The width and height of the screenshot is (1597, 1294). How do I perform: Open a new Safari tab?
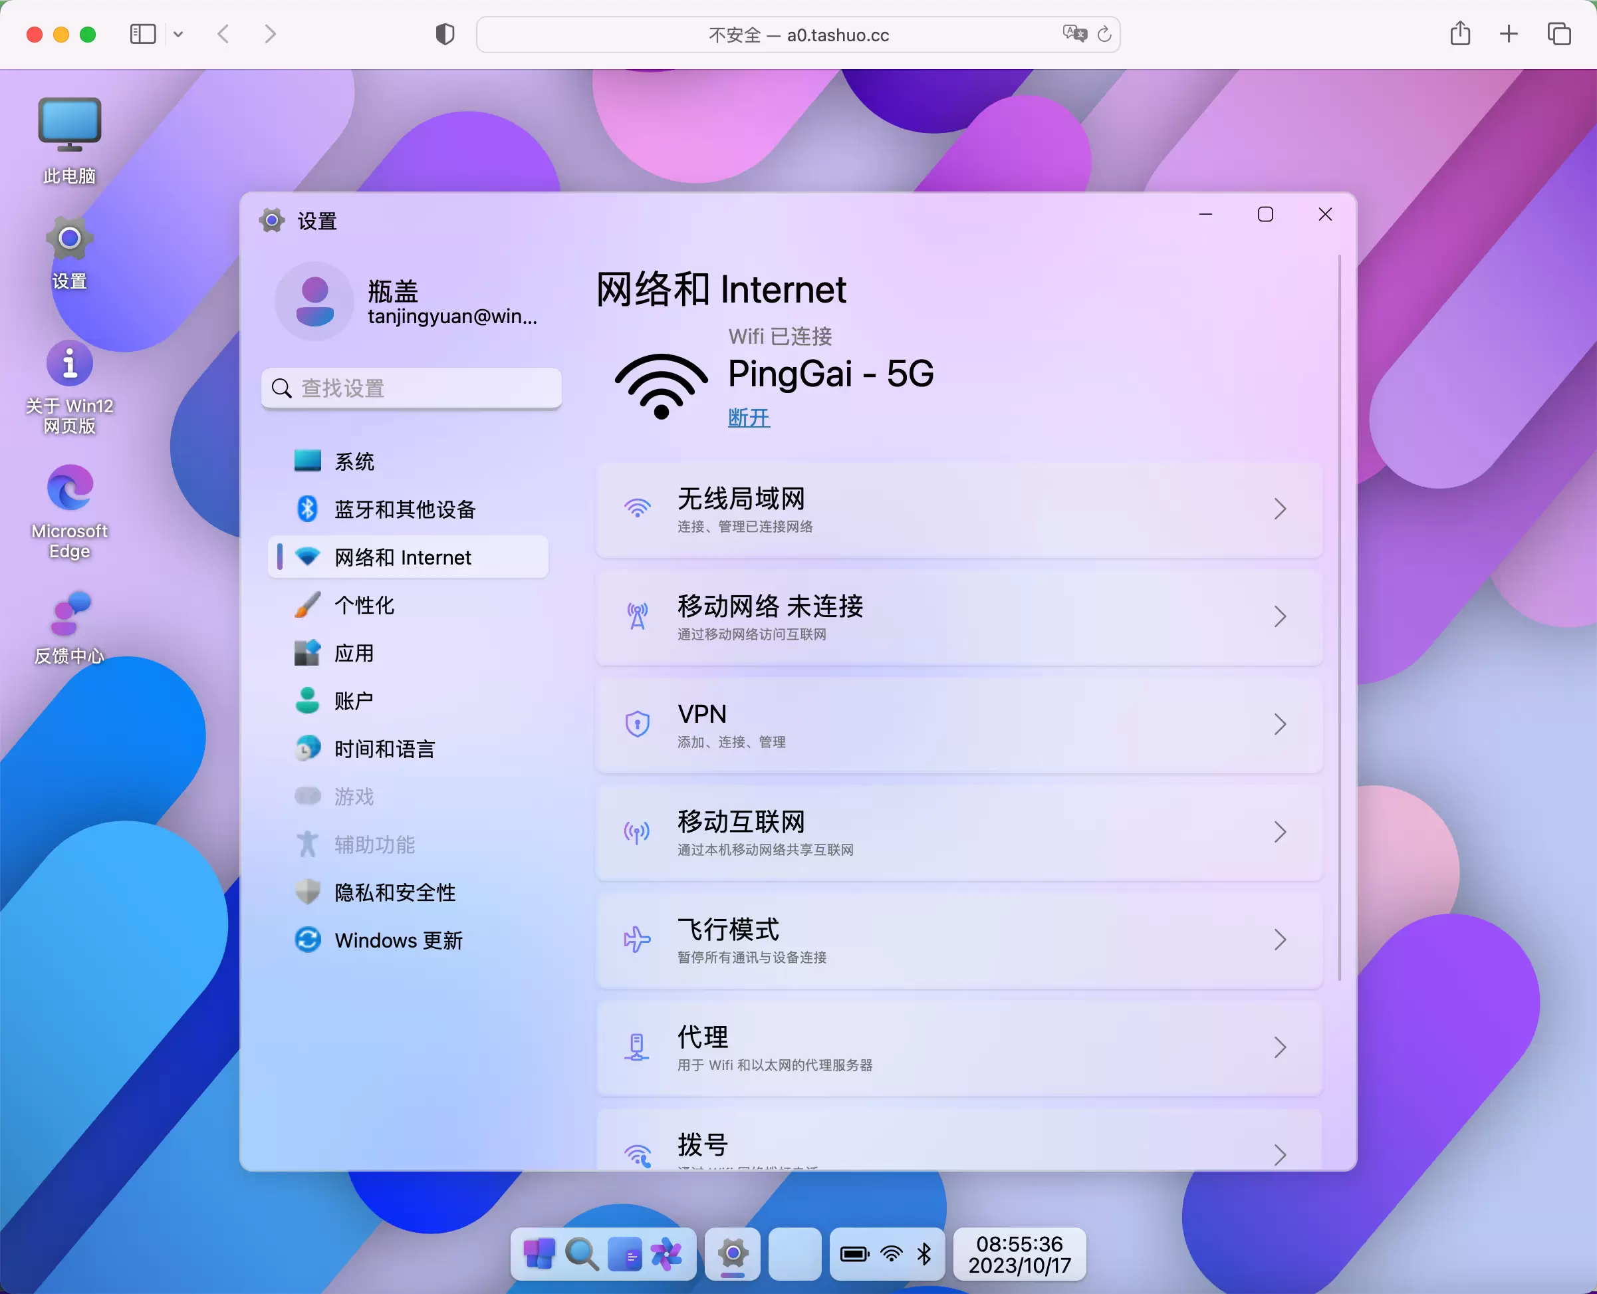pyautogui.click(x=1509, y=35)
